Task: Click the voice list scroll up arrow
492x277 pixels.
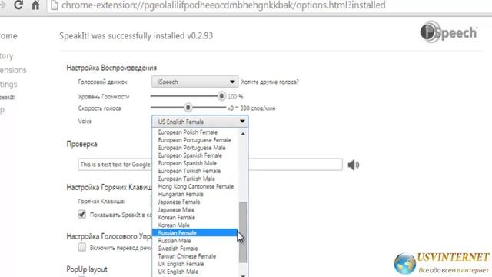Action: pos(243,134)
